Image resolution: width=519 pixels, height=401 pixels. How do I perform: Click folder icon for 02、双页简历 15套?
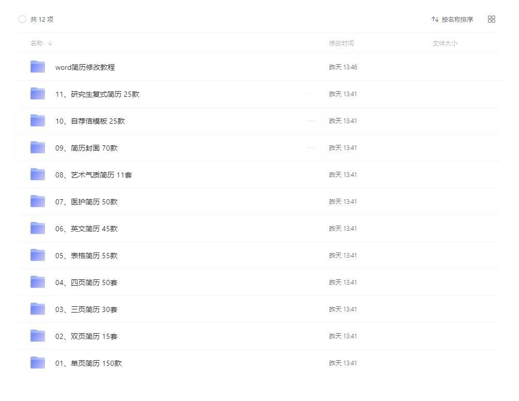(x=38, y=336)
